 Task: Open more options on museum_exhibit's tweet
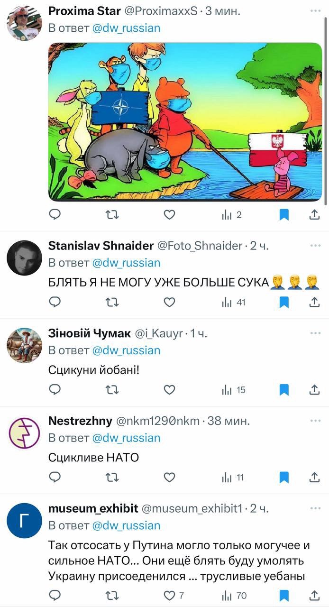pyautogui.click(x=315, y=508)
